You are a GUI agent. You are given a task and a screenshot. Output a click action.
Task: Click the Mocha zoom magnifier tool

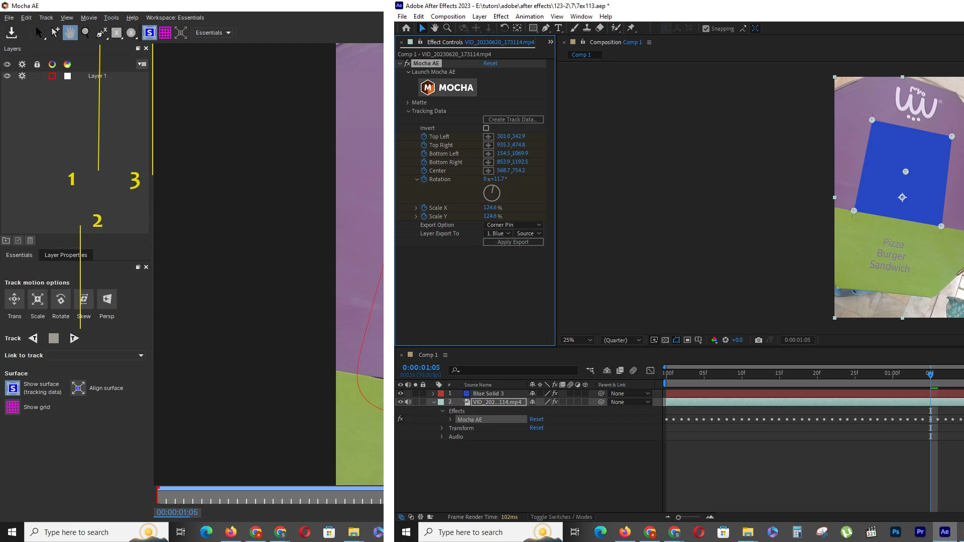(85, 33)
